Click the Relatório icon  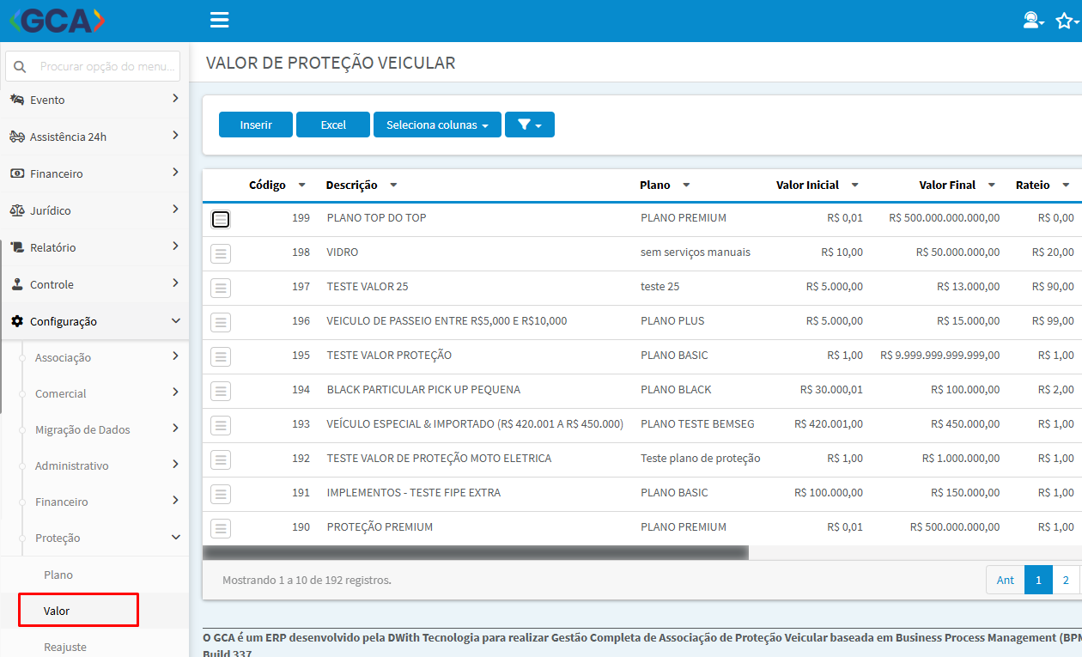(17, 247)
